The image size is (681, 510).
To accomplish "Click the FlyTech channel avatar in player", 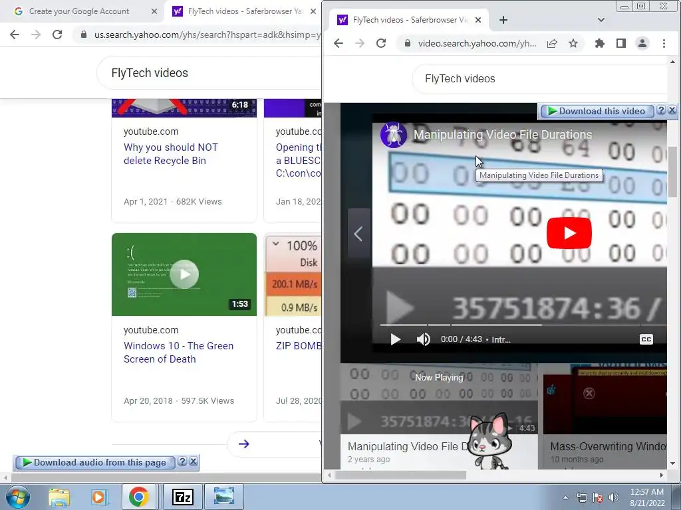I will pos(394,135).
